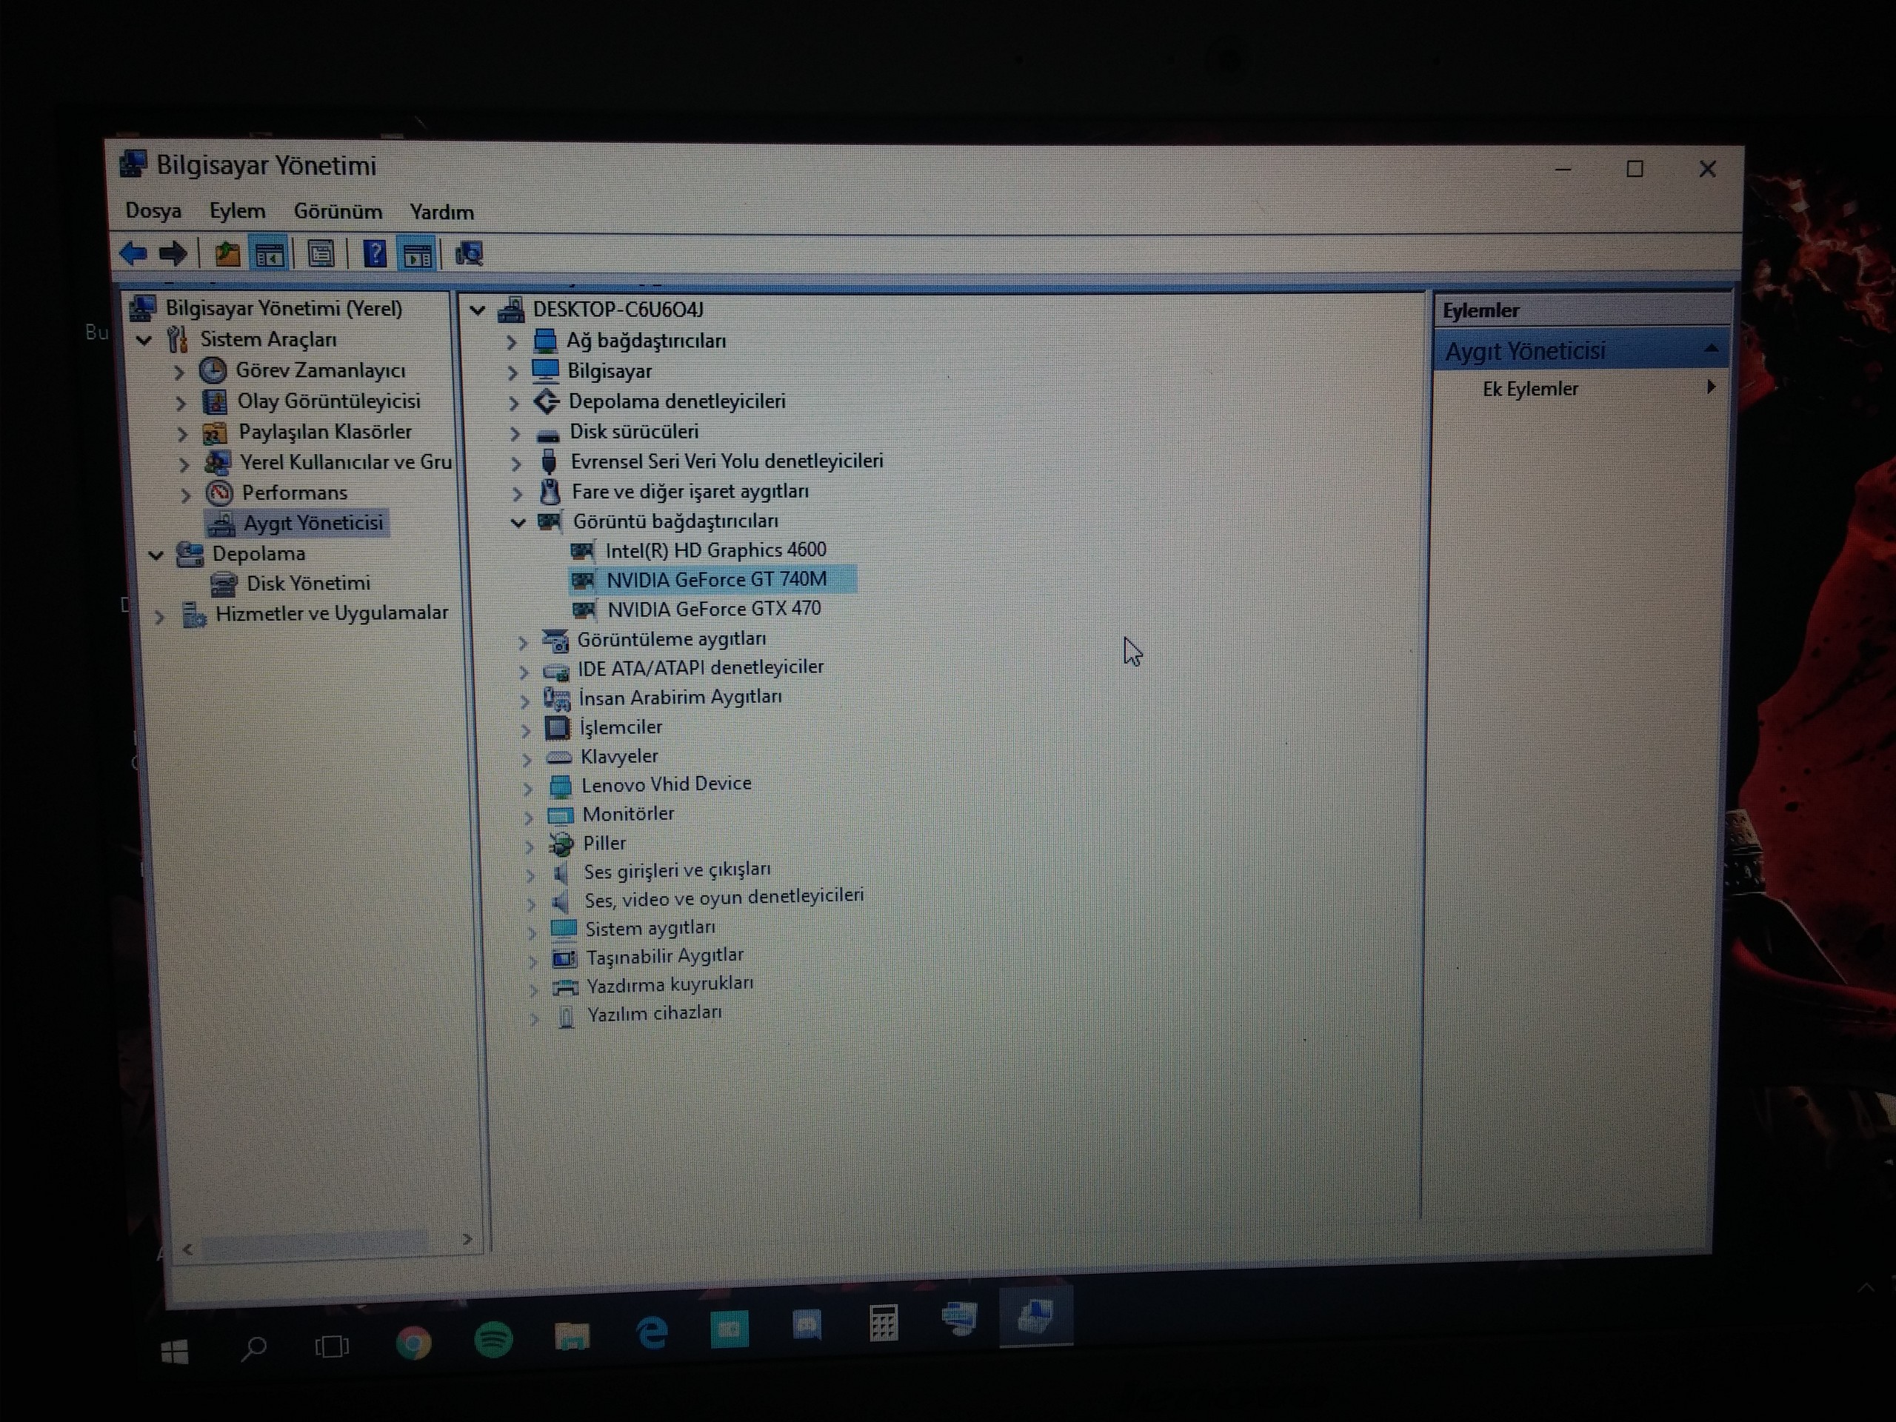This screenshot has width=1896, height=1422.
Task: Click the Forward arrow toolbar icon
Action: (x=173, y=253)
